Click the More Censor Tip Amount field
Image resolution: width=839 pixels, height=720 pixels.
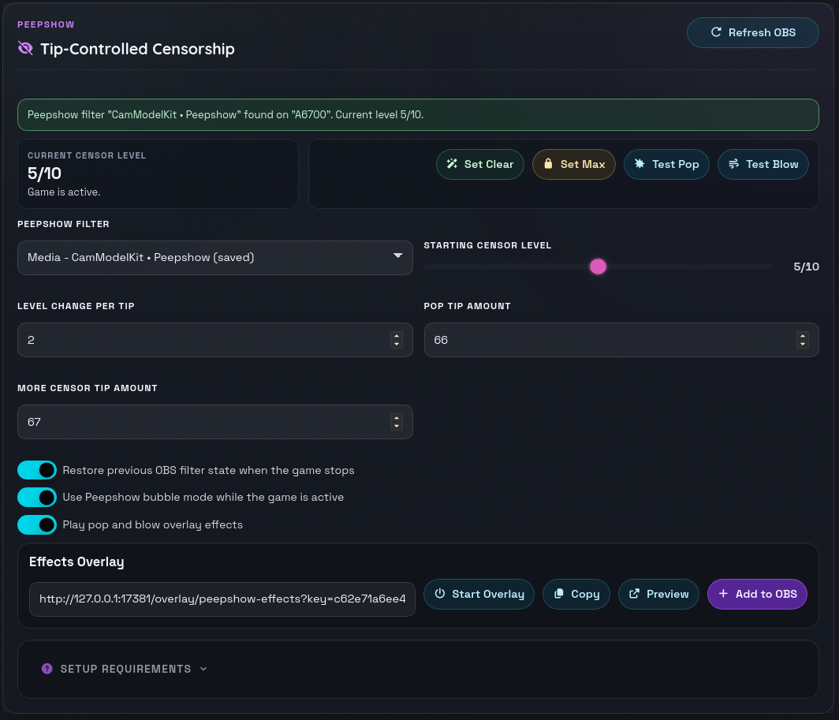tap(215, 422)
